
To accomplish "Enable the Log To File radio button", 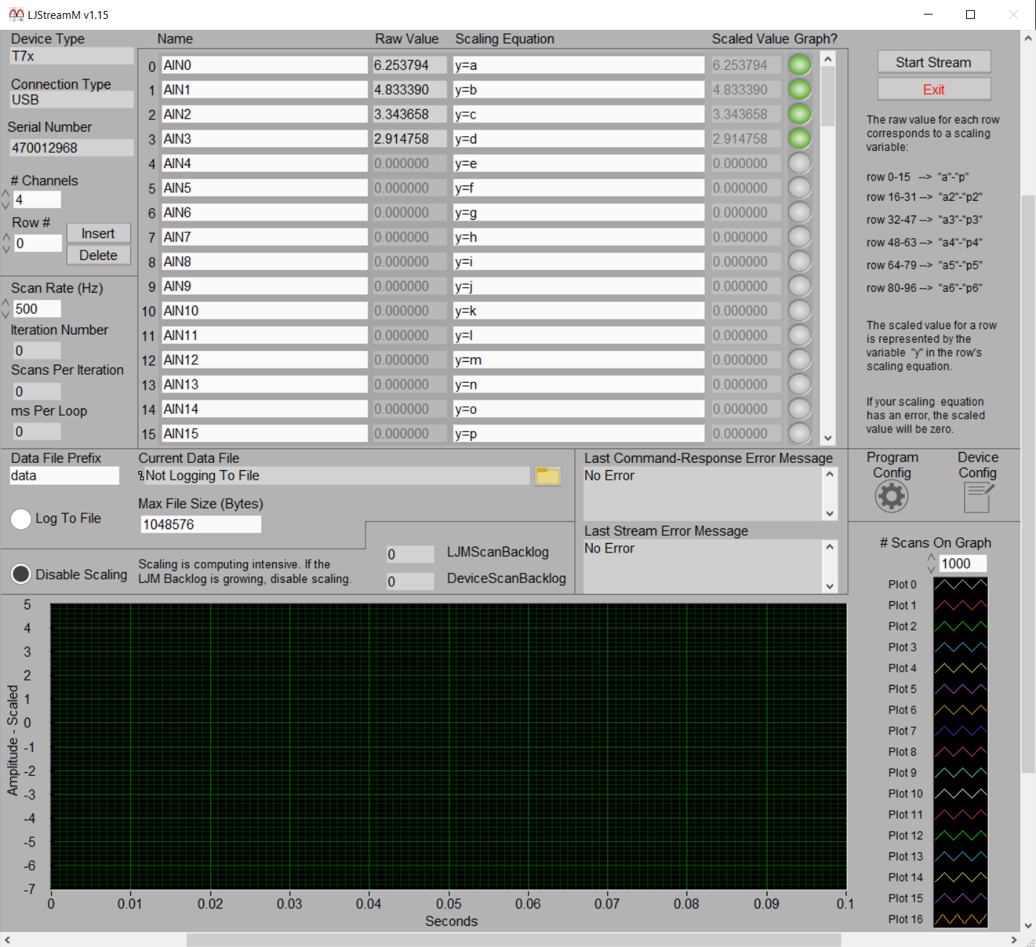I will (21, 519).
